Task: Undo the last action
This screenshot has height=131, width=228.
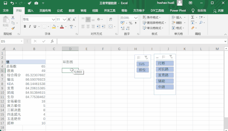Action: [x=12, y=3]
